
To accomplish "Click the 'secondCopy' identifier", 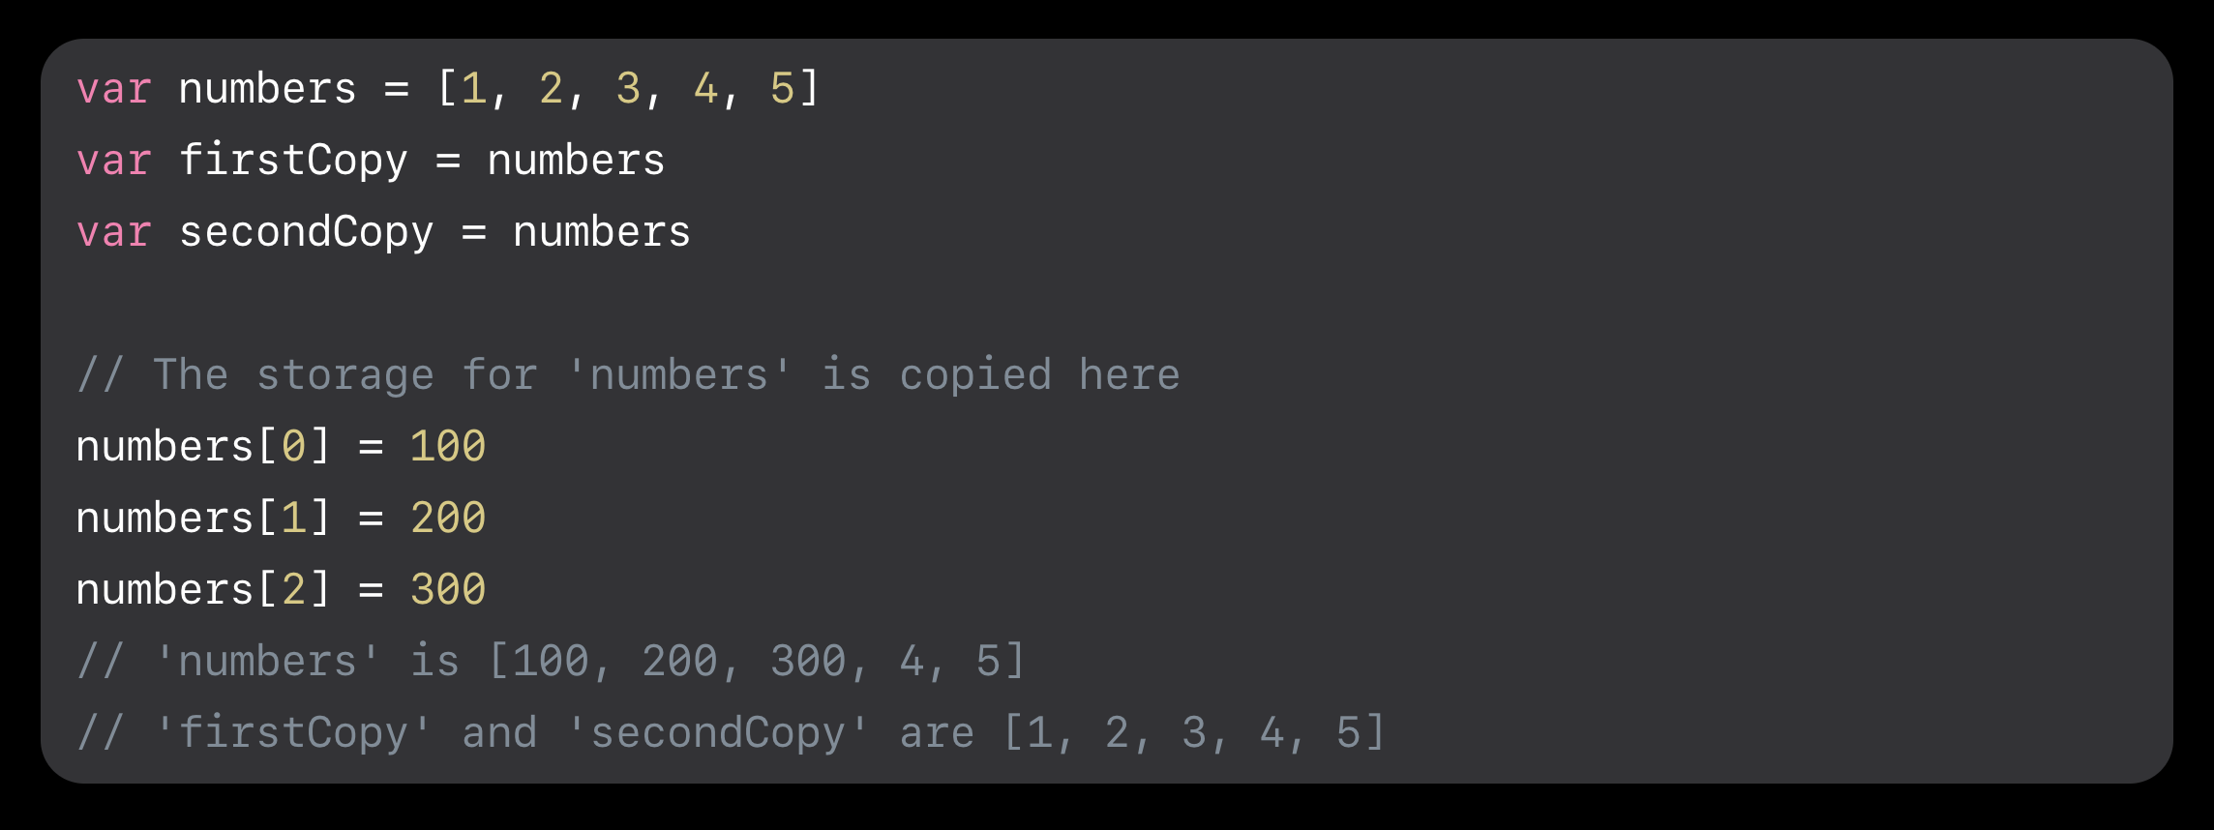I will coord(307,233).
